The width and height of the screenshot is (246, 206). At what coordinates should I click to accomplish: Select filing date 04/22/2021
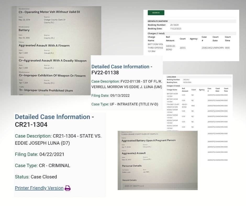[52, 154]
